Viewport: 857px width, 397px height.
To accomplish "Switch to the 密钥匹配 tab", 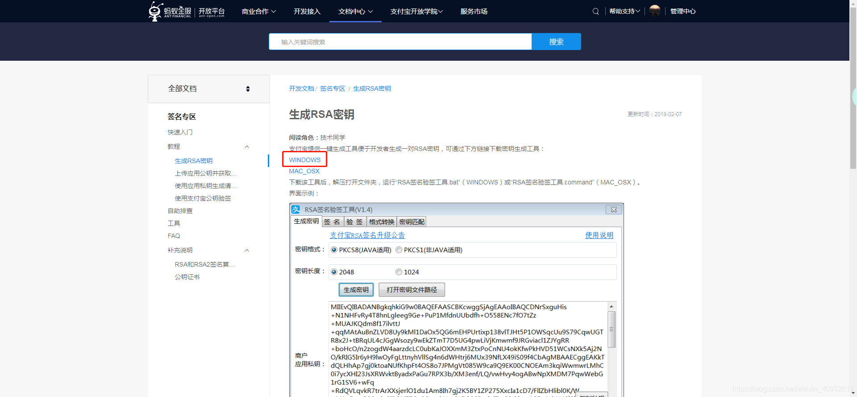I will tap(412, 222).
